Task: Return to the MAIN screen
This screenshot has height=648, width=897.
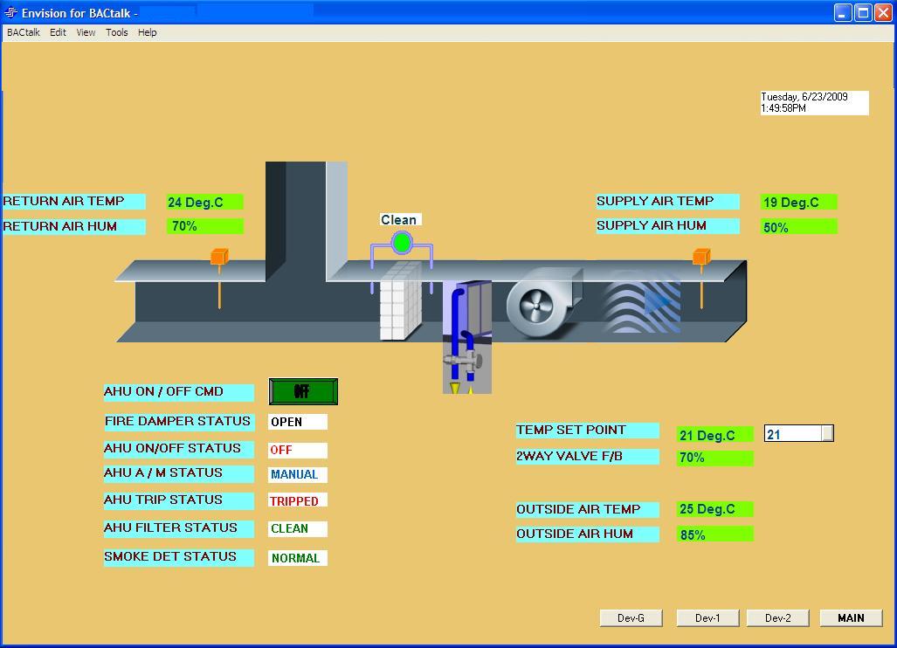Action: 852,618
